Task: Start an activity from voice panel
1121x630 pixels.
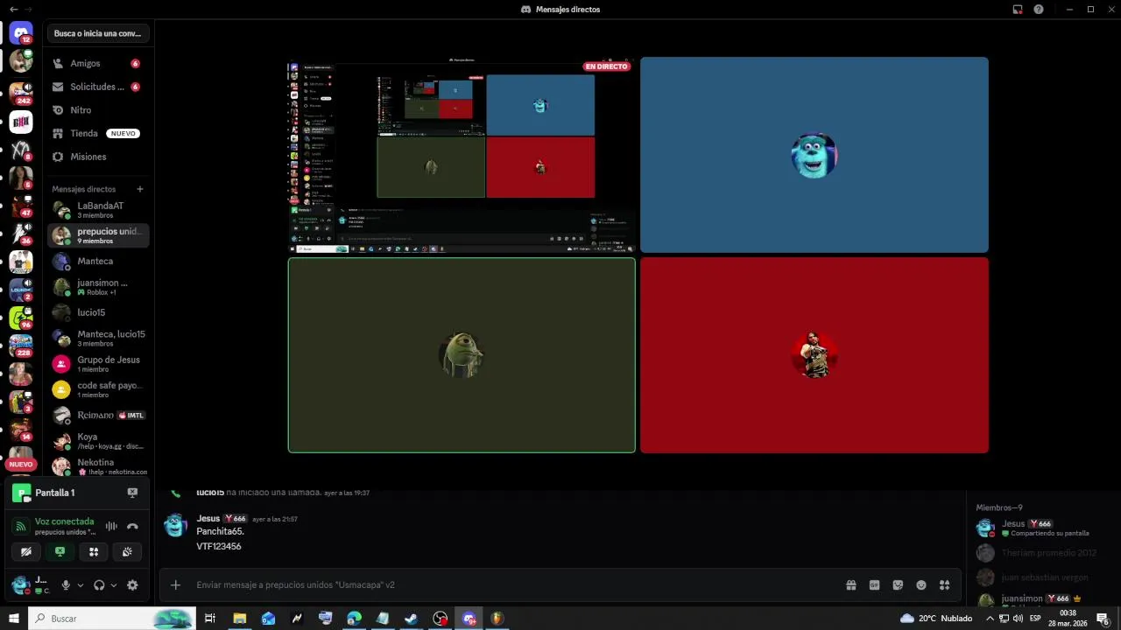Action: [x=94, y=551]
